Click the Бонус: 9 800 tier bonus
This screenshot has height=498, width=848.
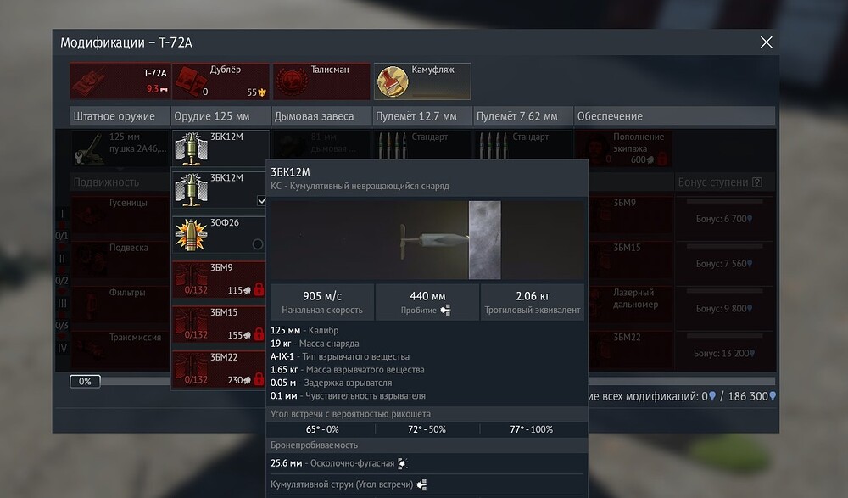click(x=724, y=309)
